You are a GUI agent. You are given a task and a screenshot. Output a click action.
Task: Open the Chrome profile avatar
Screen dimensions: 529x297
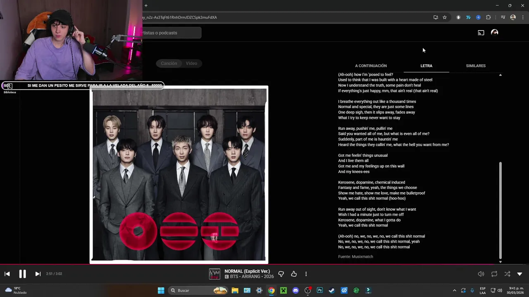coord(513,17)
